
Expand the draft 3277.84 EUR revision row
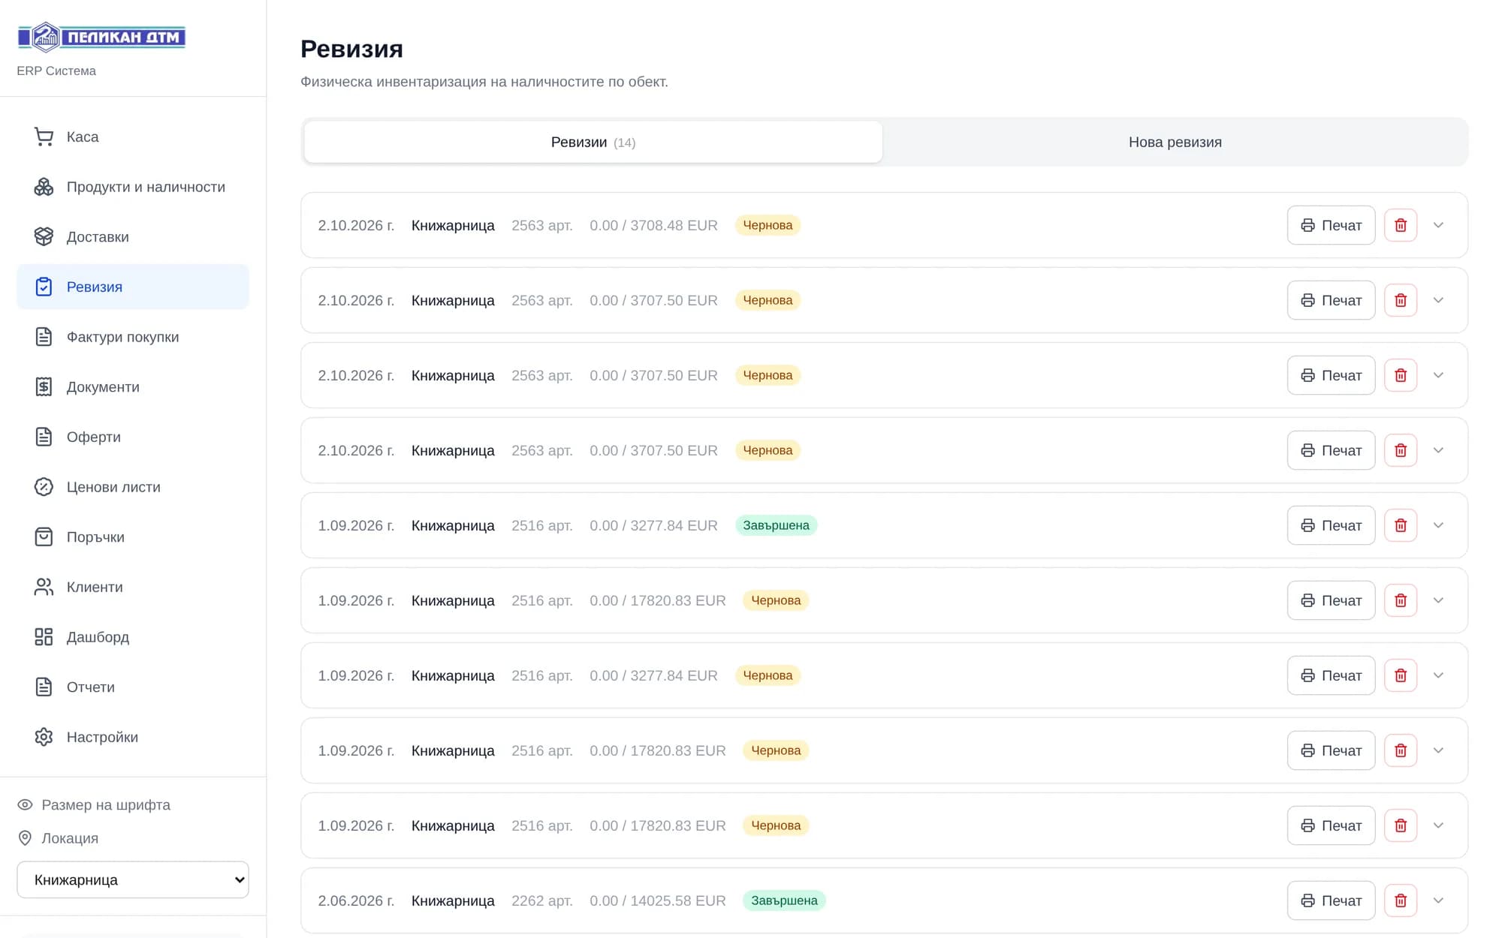click(x=1438, y=675)
